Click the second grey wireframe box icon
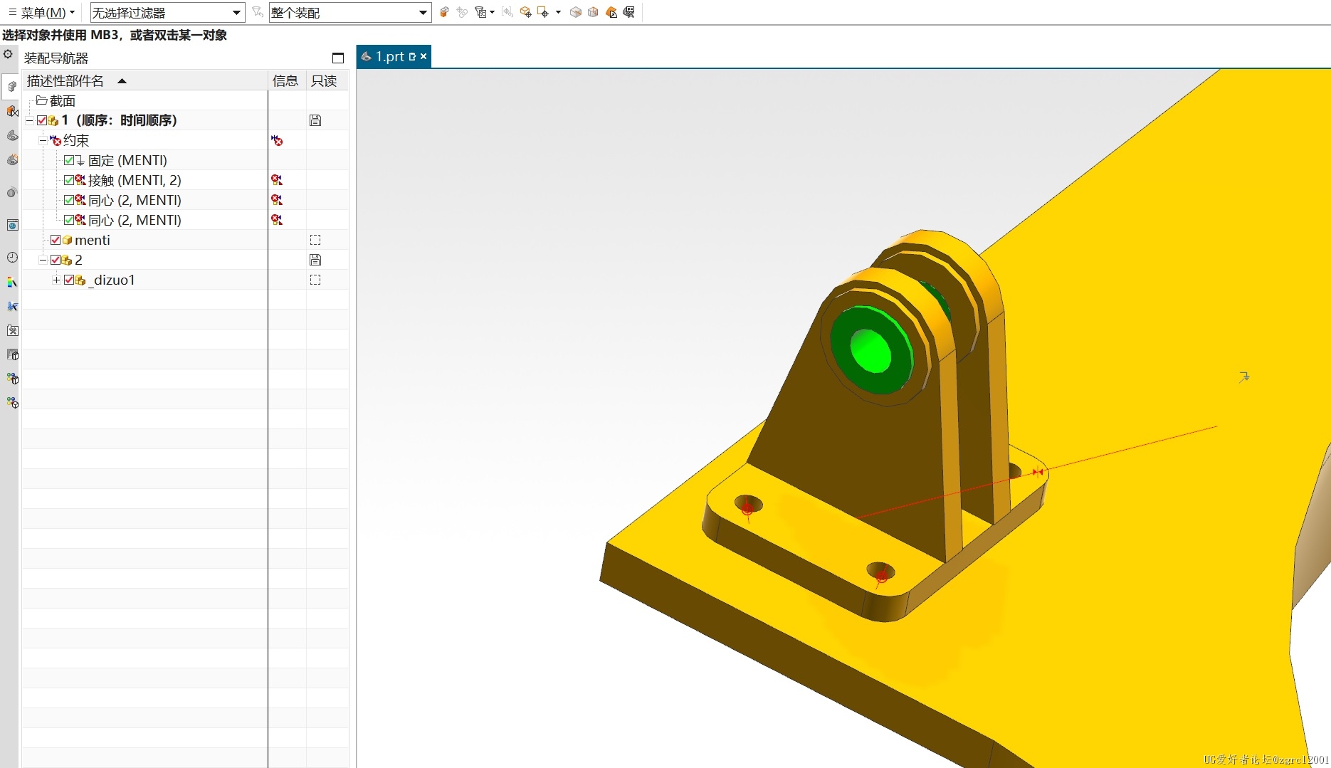This screenshot has height=768, width=1331. click(x=593, y=12)
